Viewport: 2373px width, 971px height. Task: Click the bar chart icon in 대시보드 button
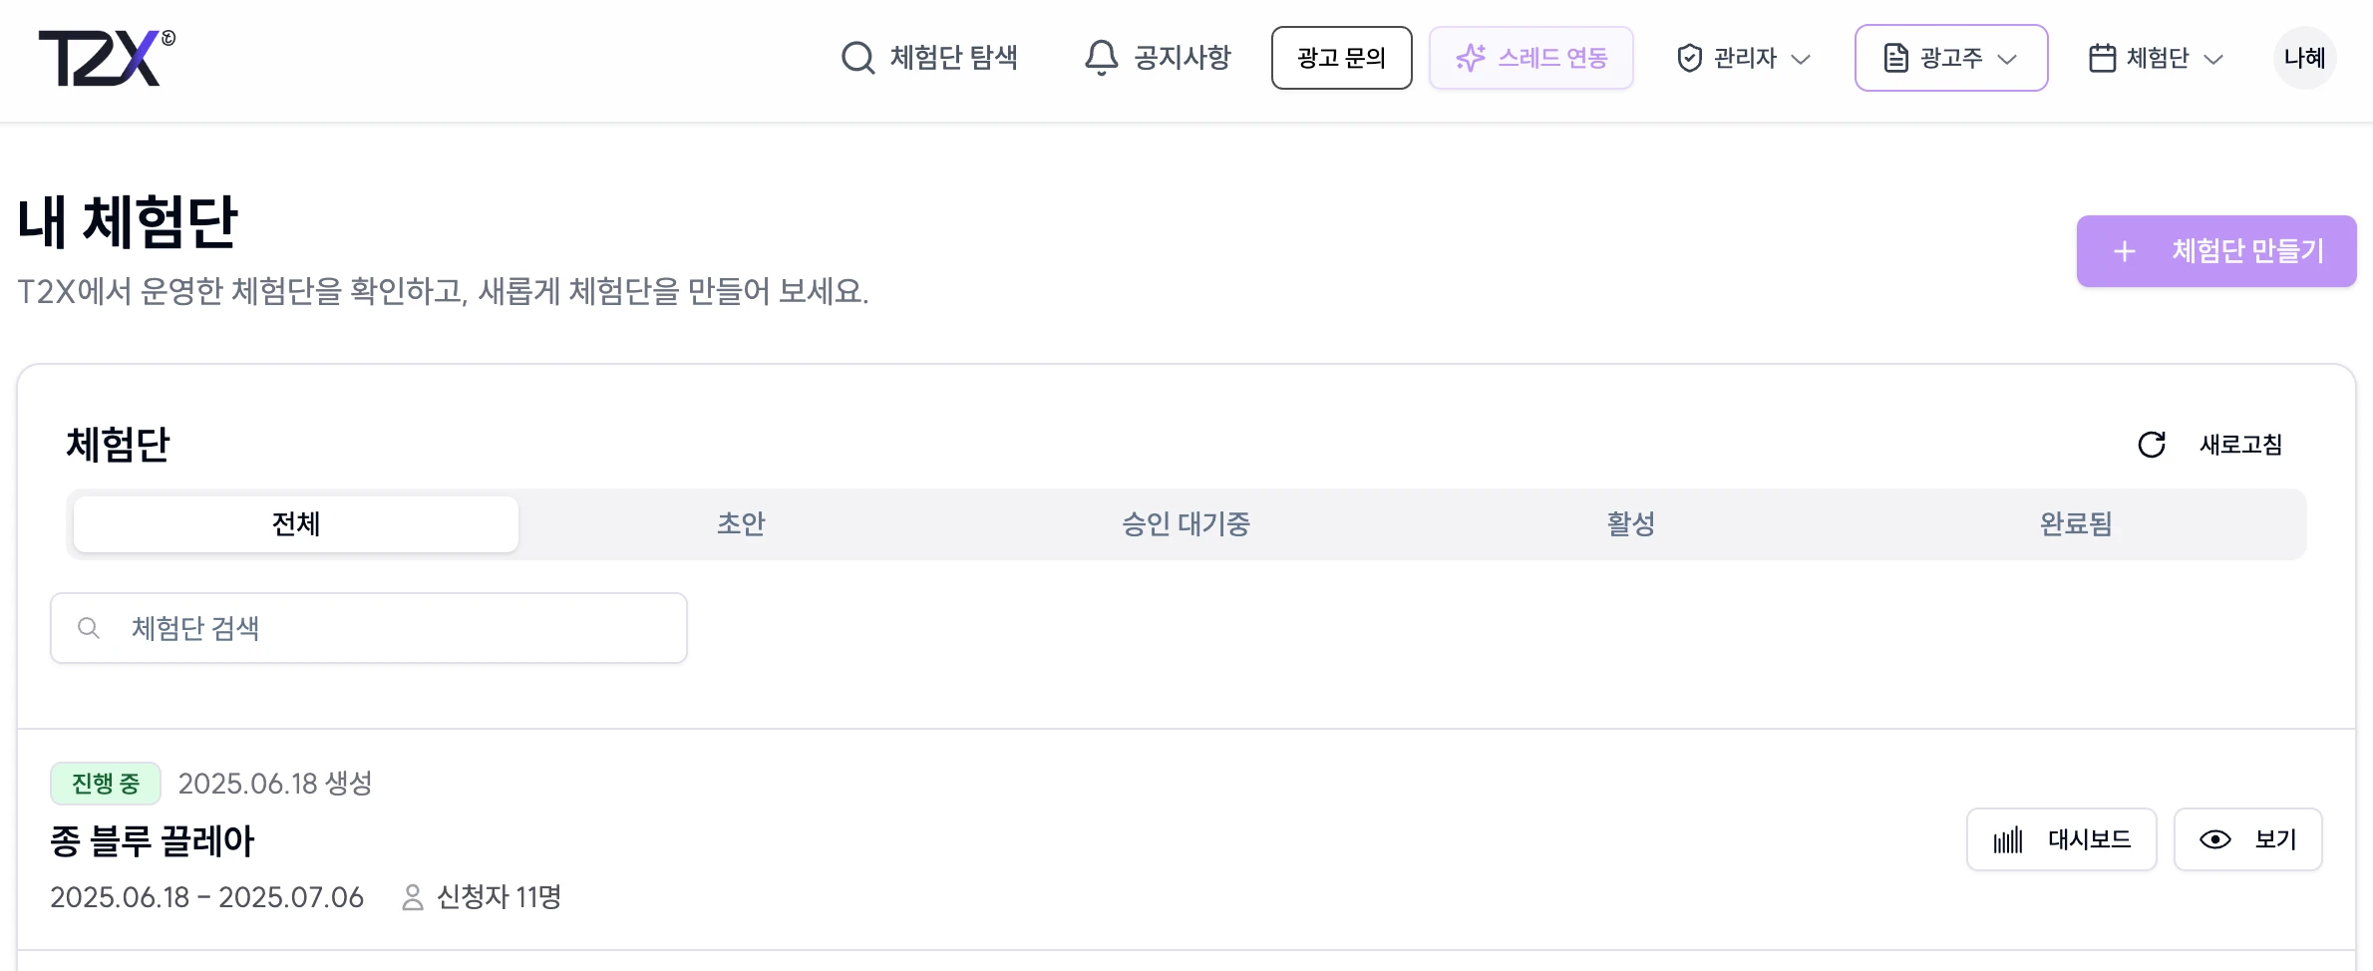coord(2008,840)
